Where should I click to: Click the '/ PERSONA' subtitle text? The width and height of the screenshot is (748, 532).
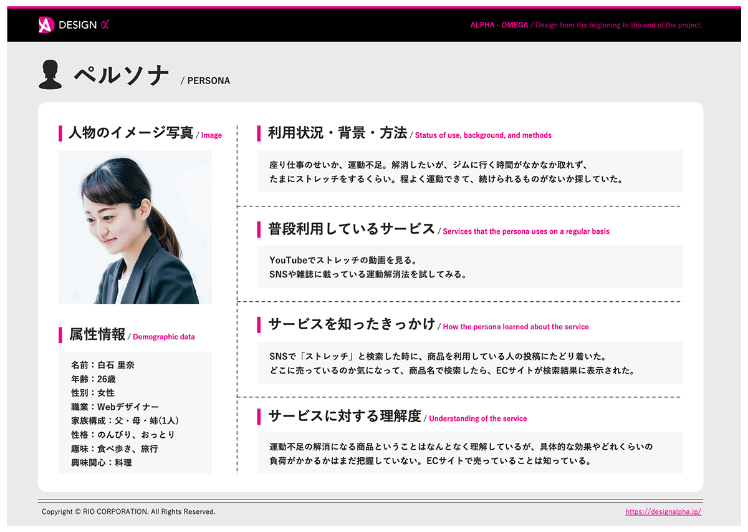point(205,80)
